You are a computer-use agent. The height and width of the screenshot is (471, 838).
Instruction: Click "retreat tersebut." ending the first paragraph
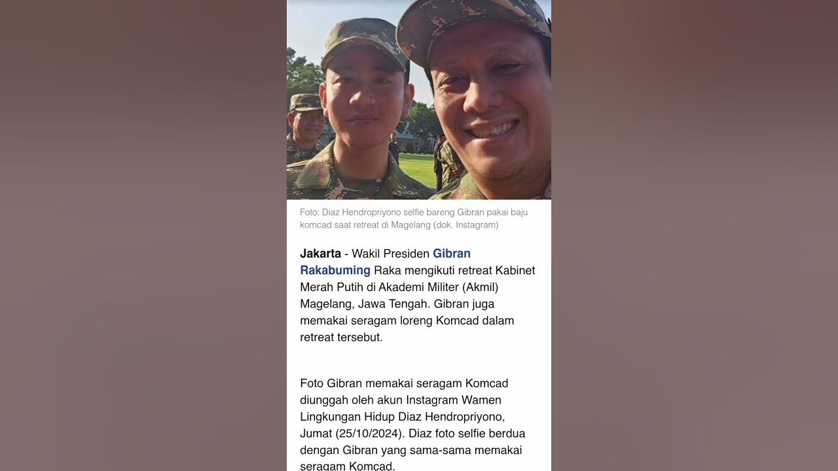pos(341,338)
